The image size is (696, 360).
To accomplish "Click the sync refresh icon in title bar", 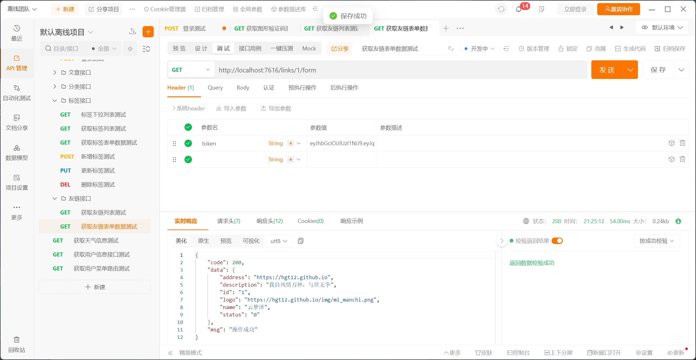I will pyautogui.click(x=501, y=9).
